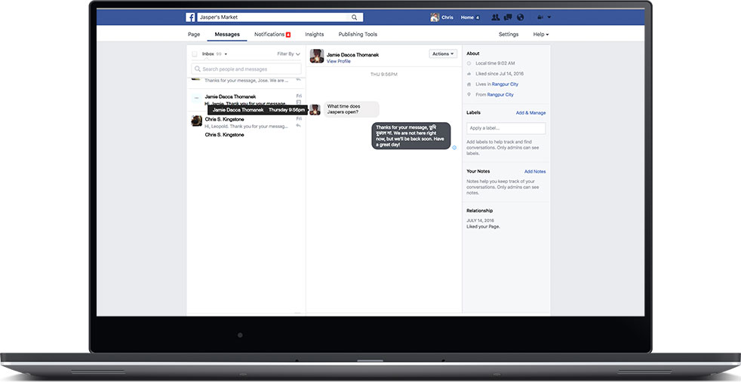Viewport: 741px width, 382px height.
Task: Open the globe notifications icon
Action: (x=520, y=17)
